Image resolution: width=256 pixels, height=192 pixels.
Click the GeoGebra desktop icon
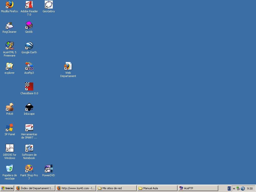coord(48,5)
